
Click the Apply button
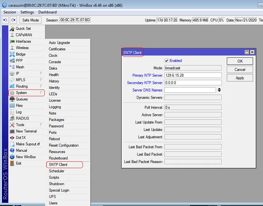pos(240,78)
